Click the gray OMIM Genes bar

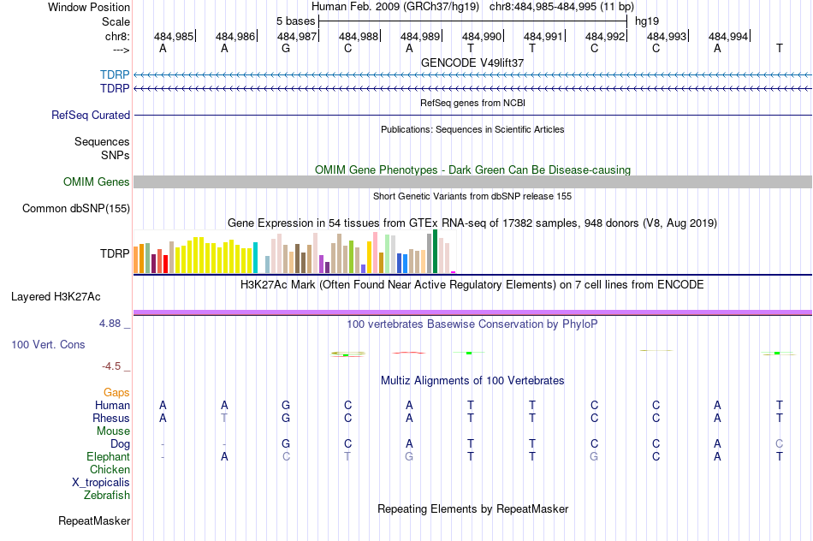pyautogui.click(x=473, y=181)
